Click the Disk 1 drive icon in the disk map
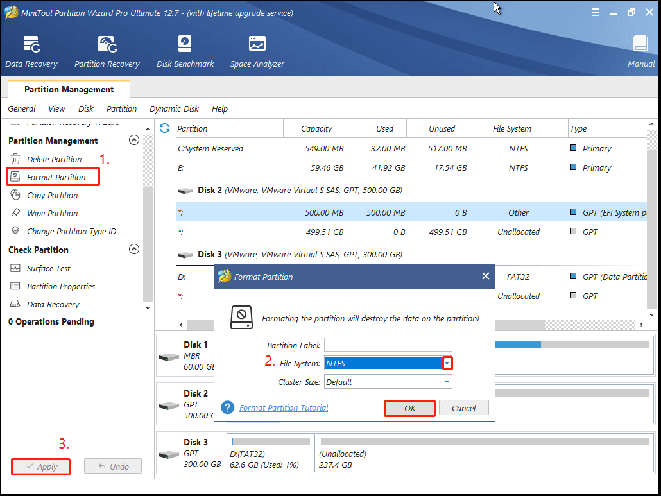This screenshot has width=661, height=496. [169, 357]
